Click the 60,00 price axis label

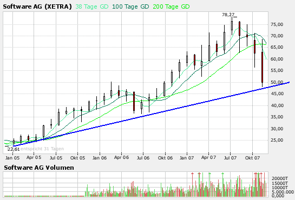pyautogui.click(x=277, y=59)
